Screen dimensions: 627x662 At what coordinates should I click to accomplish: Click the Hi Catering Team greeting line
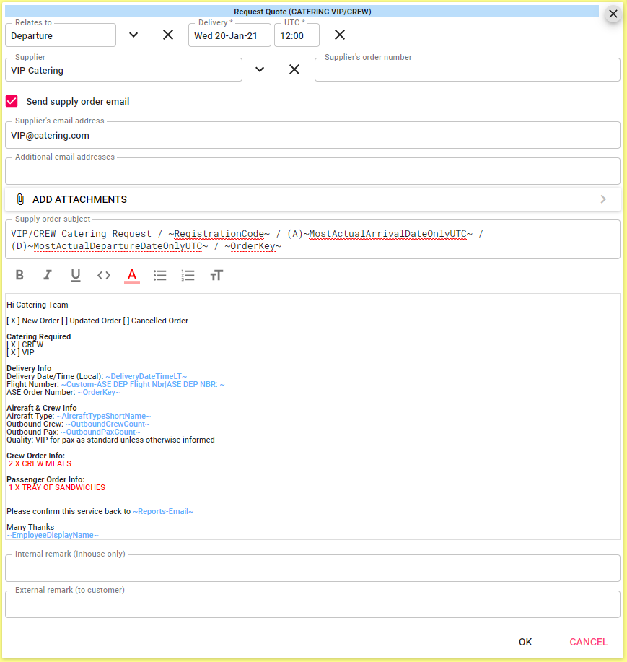click(x=37, y=305)
